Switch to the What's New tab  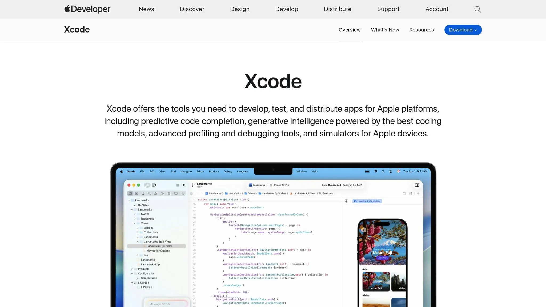(385, 30)
